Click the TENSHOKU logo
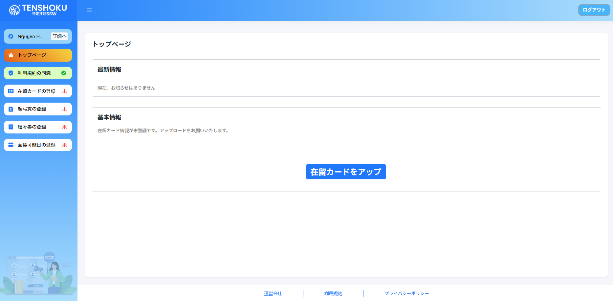This screenshot has width=613, height=301. point(38,10)
